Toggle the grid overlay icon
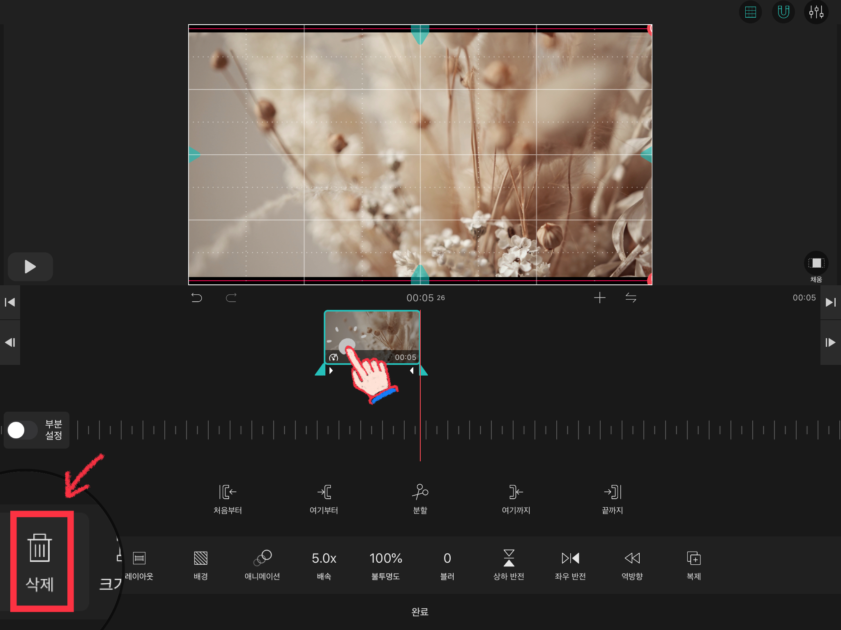The width and height of the screenshot is (841, 630). tap(750, 12)
